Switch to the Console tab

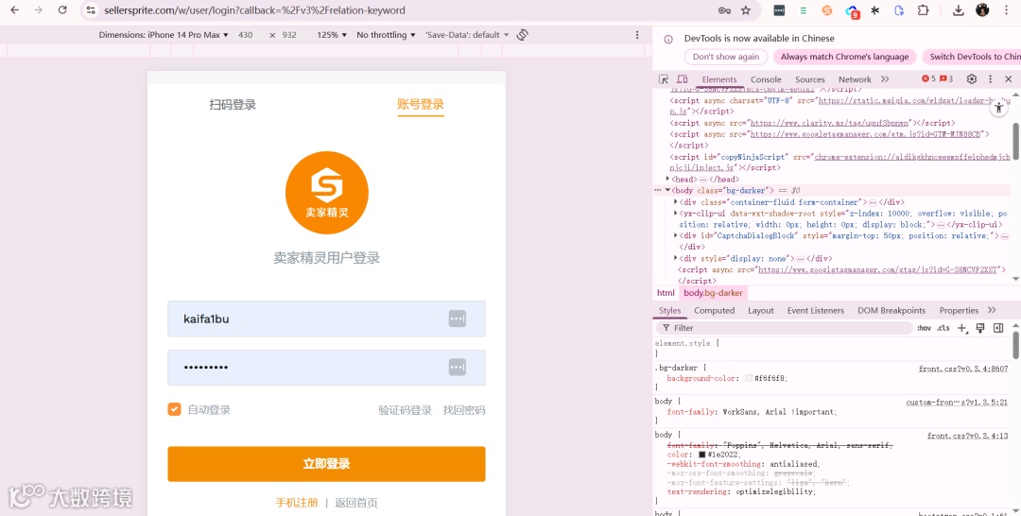(x=766, y=79)
